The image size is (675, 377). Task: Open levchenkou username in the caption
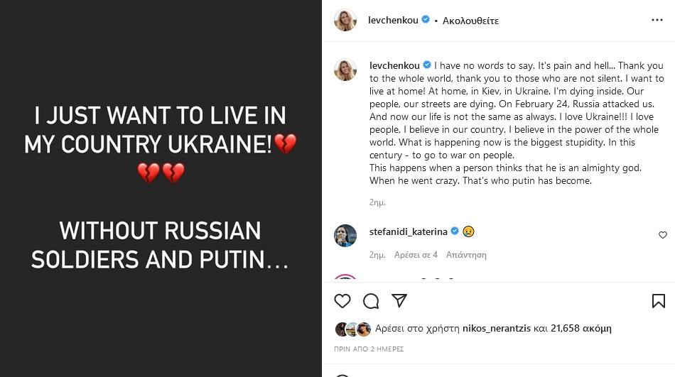[394, 66]
